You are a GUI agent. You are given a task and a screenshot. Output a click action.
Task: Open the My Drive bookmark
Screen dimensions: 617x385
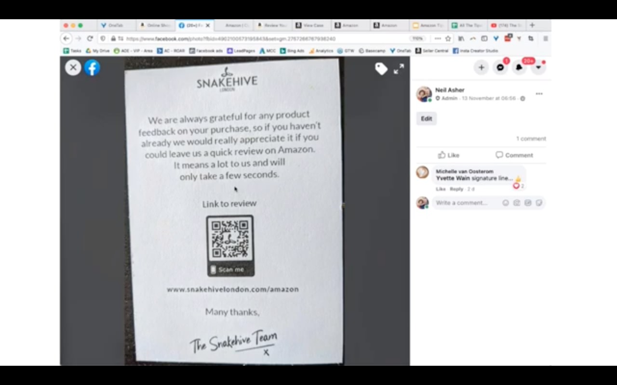(98, 51)
